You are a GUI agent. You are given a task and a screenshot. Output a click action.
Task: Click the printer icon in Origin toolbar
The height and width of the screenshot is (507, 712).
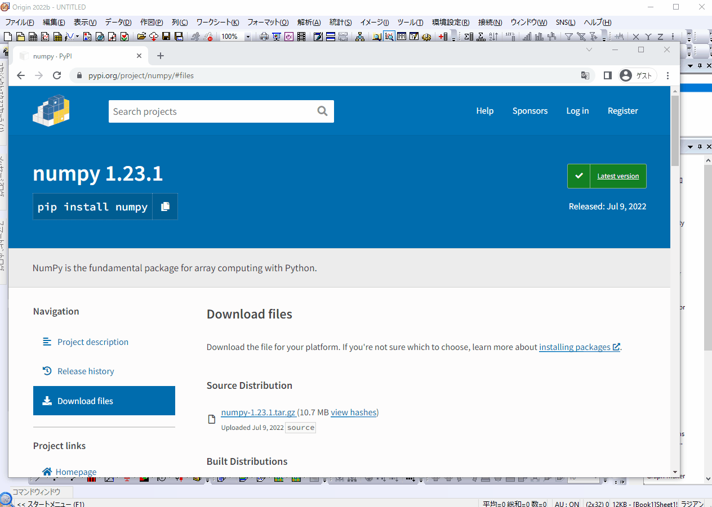click(x=264, y=37)
